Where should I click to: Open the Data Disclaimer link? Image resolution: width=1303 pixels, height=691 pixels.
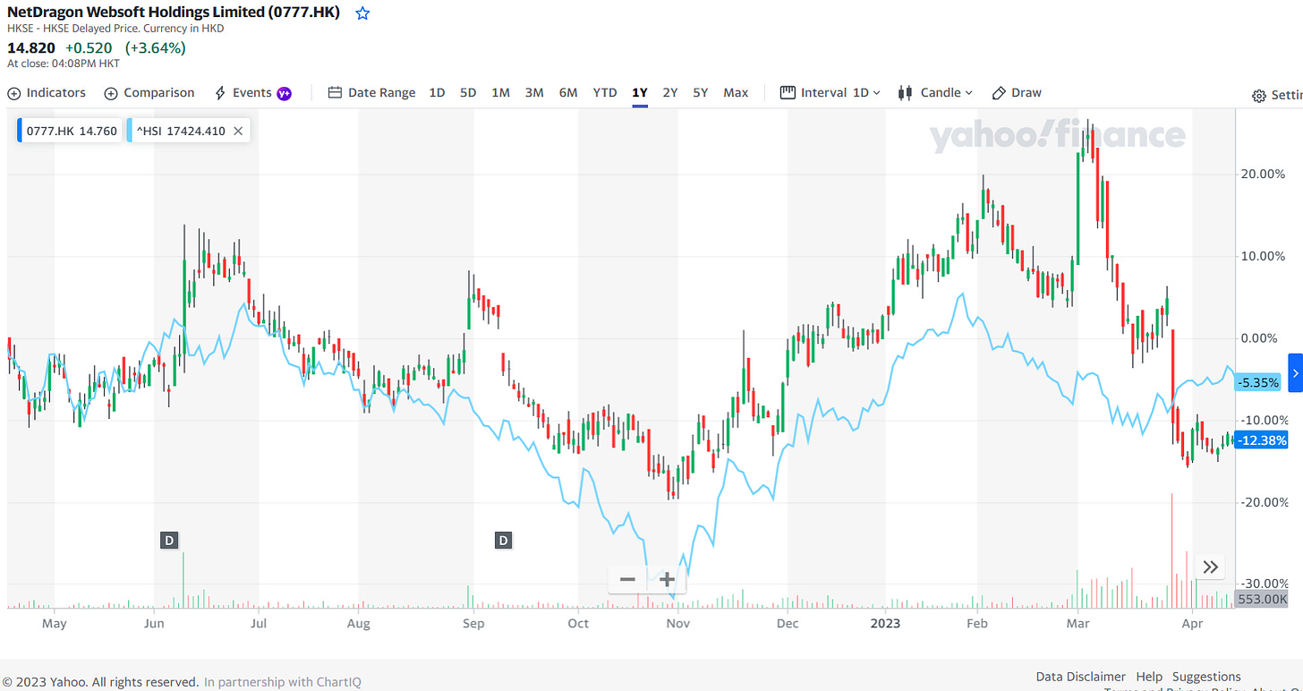click(1080, 677)
